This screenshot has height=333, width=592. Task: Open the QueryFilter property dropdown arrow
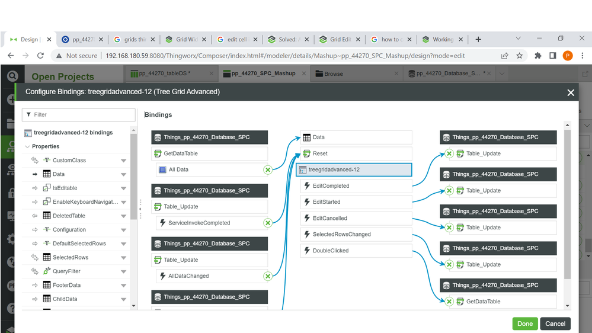coord(124,271)
